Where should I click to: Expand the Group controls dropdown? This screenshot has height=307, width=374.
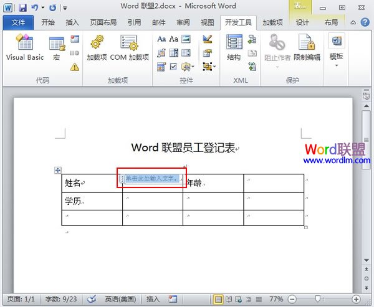click(x=209, y=67)
